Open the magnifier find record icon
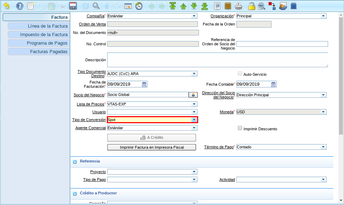The image size is (344, 205). [96, 6]
